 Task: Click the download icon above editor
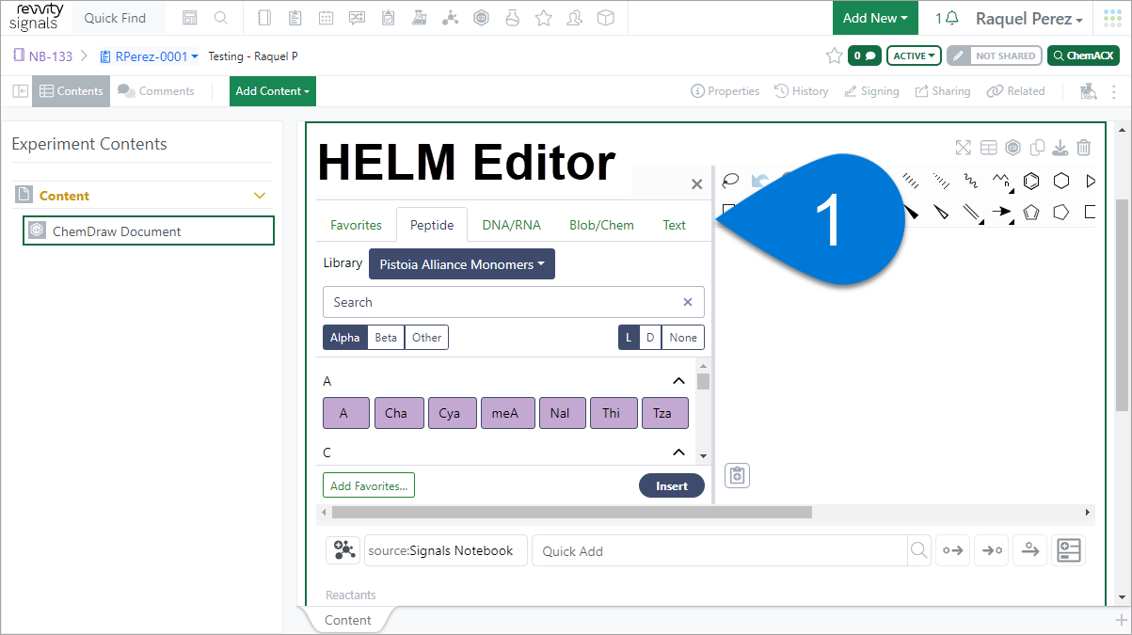(x=1060, y=148)
